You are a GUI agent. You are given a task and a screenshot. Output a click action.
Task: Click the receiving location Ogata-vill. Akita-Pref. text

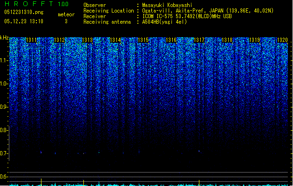[208, 11]
